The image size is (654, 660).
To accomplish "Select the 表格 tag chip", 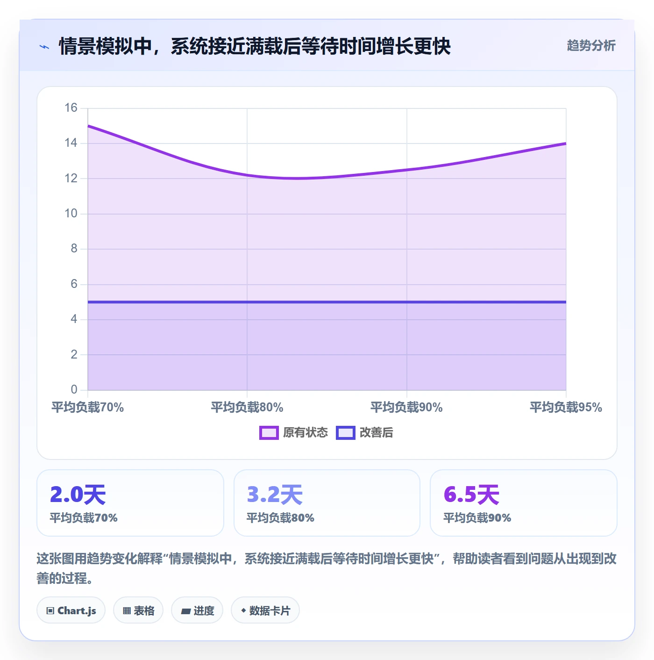I will point(138,610).
